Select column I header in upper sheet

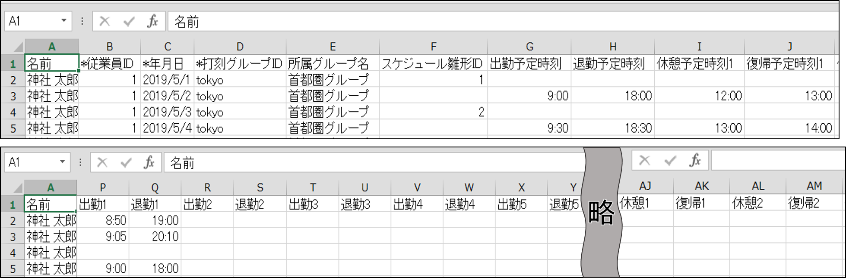pos(700,47)
